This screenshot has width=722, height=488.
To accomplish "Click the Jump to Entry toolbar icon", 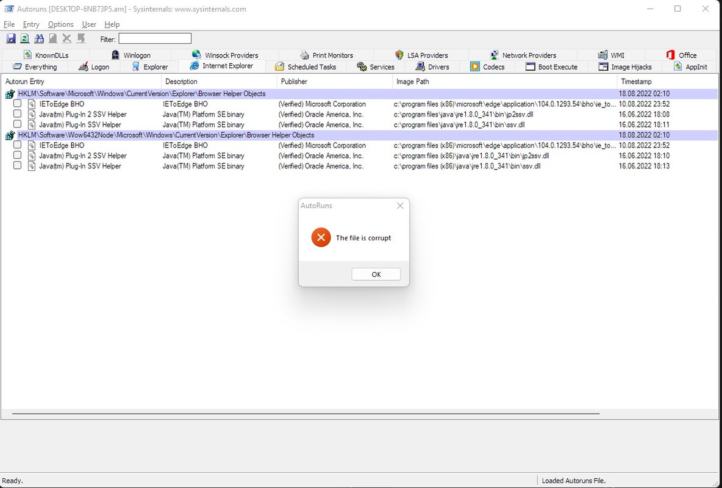I will coord(81,38).
